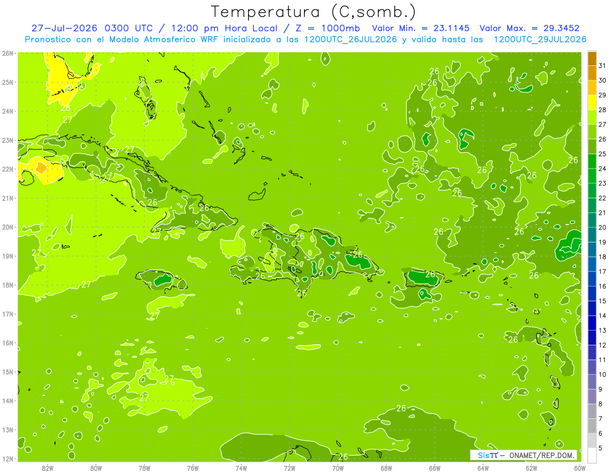Select the "1200UTC_29JUL2026" valid-until time

540,39
